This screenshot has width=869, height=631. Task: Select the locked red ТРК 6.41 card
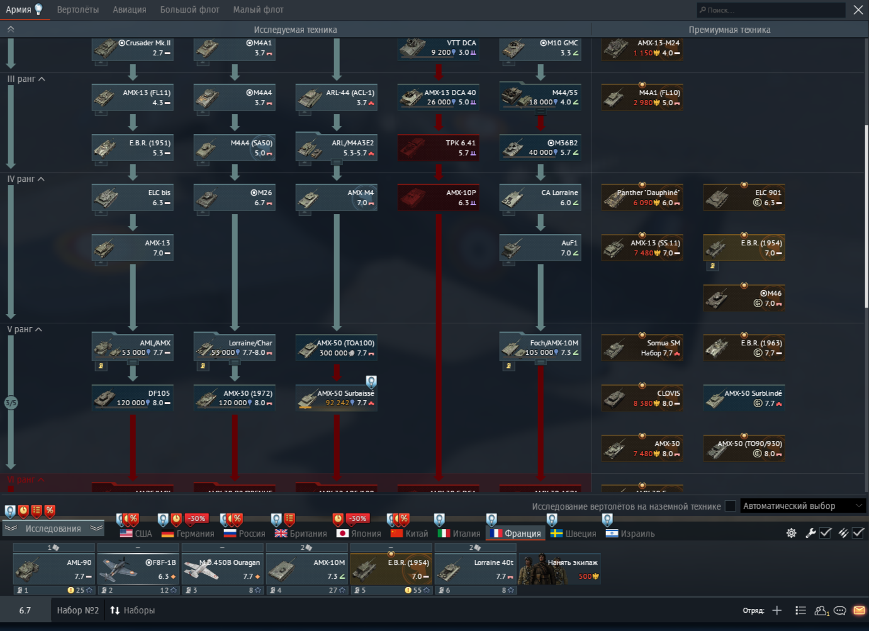439,148
